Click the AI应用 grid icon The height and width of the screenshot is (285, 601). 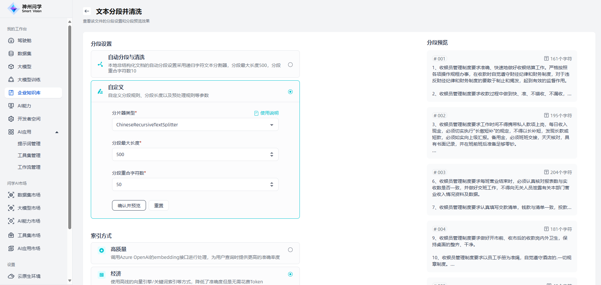(11, 132)
